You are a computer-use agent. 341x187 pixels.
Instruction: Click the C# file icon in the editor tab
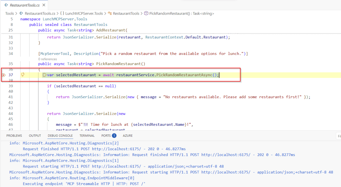6,5
